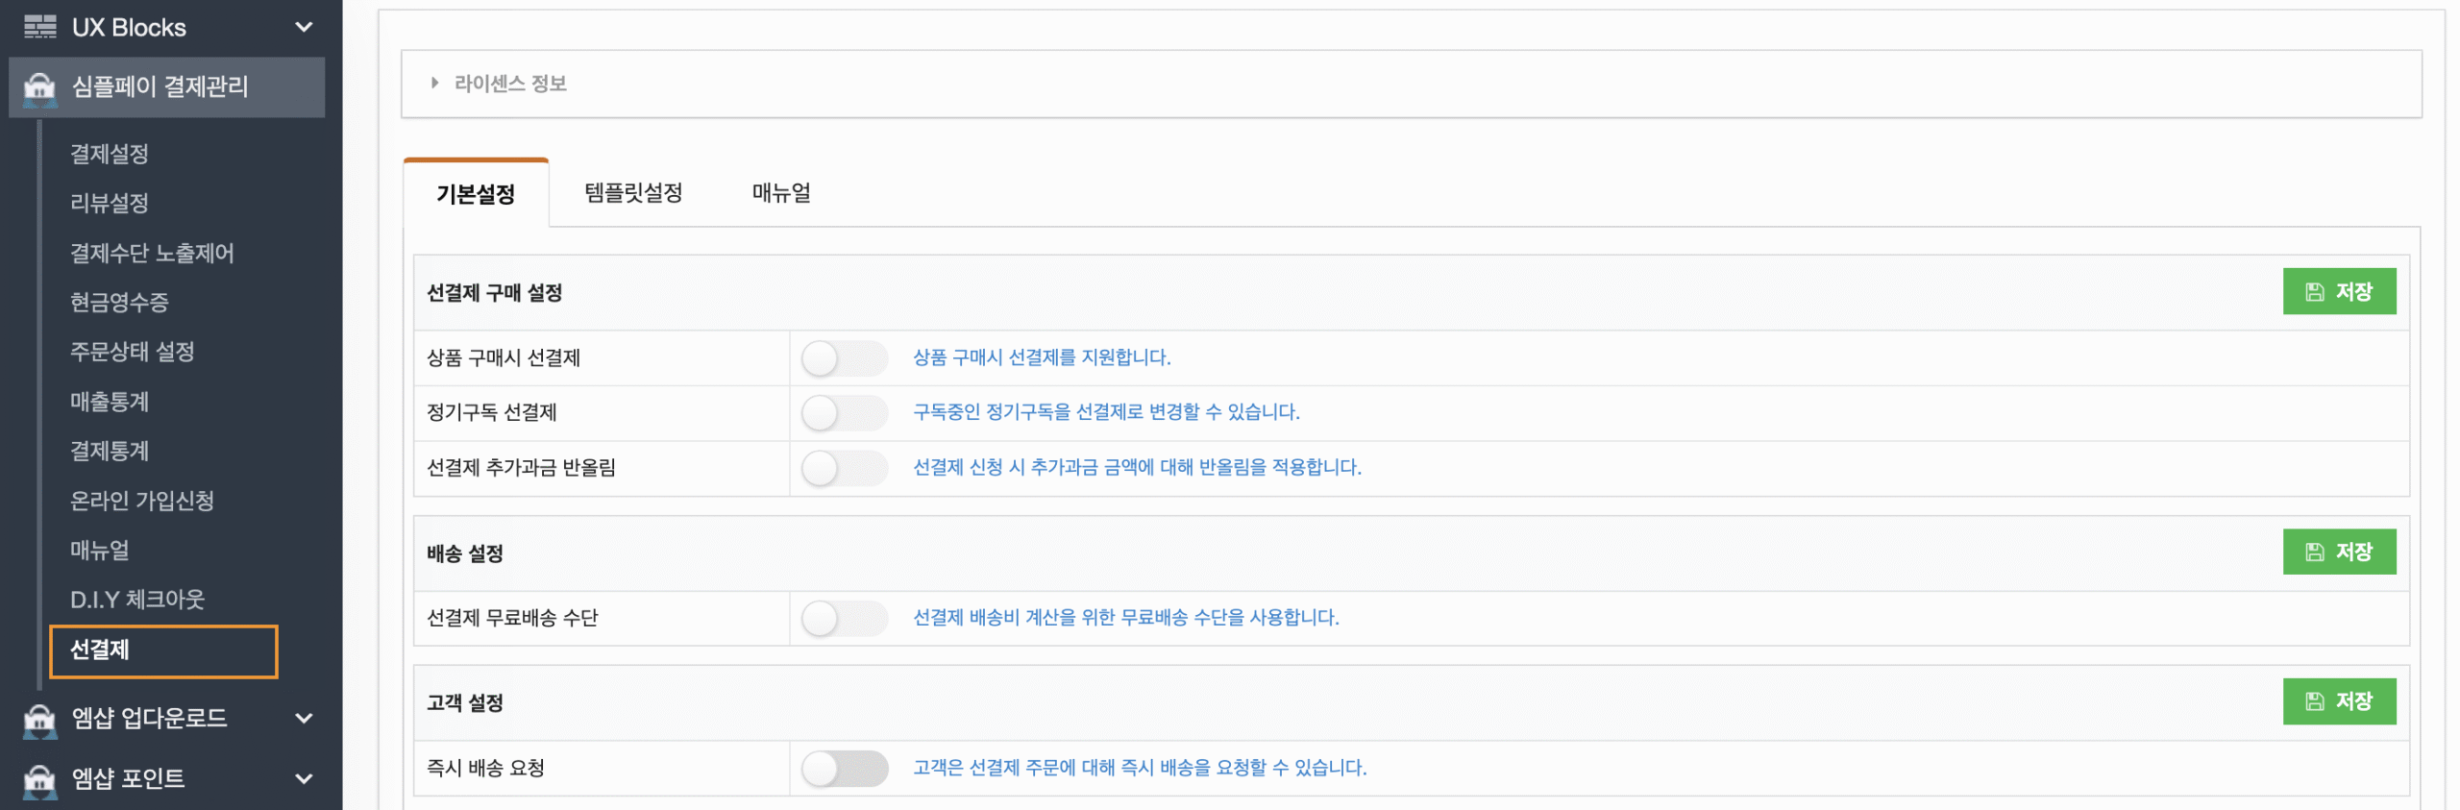
Task: Toggle 즉시 배송 요청 switch
Action: [x=845, y=769]
